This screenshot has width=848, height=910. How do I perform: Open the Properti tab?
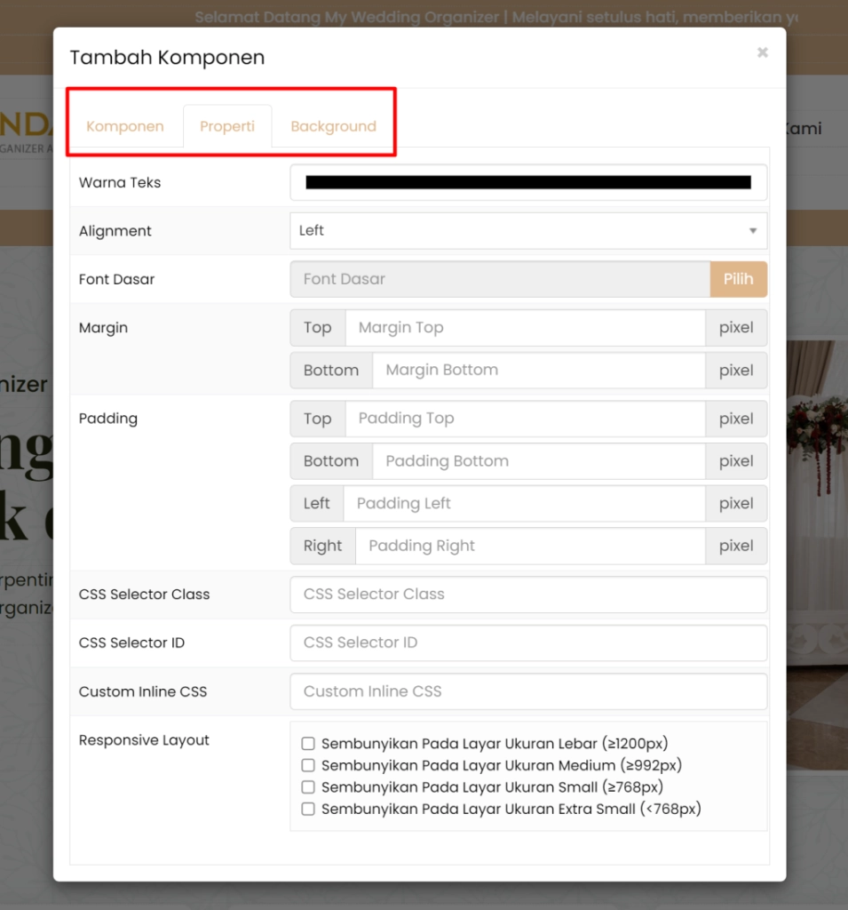pos(227,126)
